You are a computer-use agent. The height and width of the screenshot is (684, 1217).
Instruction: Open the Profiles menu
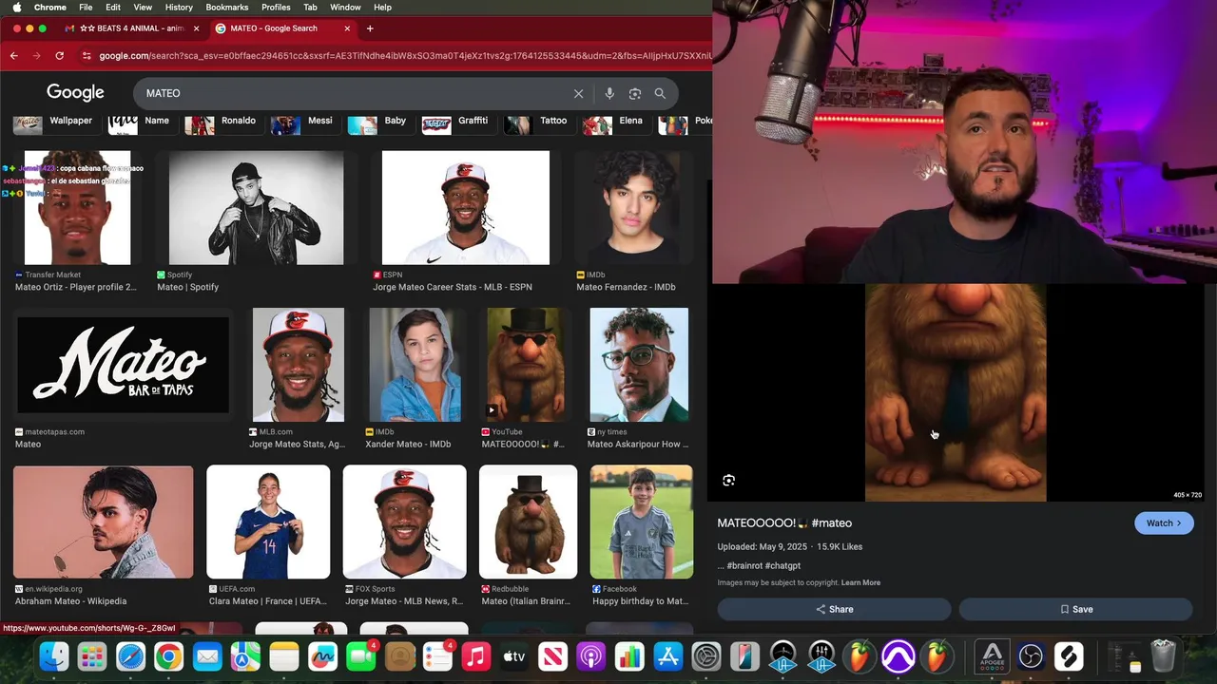click(x=276, y=7)
